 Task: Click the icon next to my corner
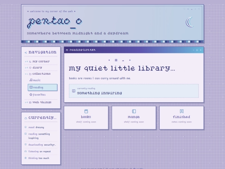[x=30, y=62]
